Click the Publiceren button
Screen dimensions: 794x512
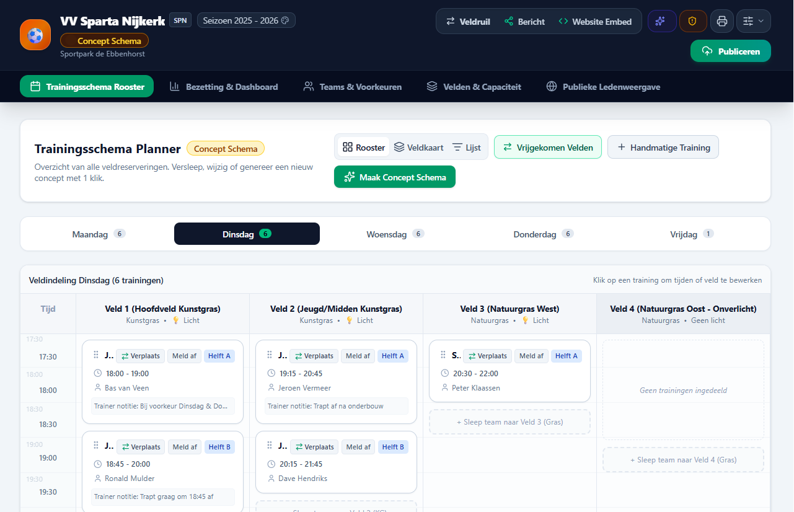[x=731, y=51]
